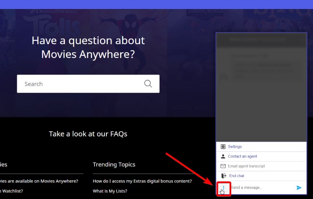The height and width of the screenshot is (199, 313).
Task: Click the End chat exit icon
Action: tap(223, 176)
